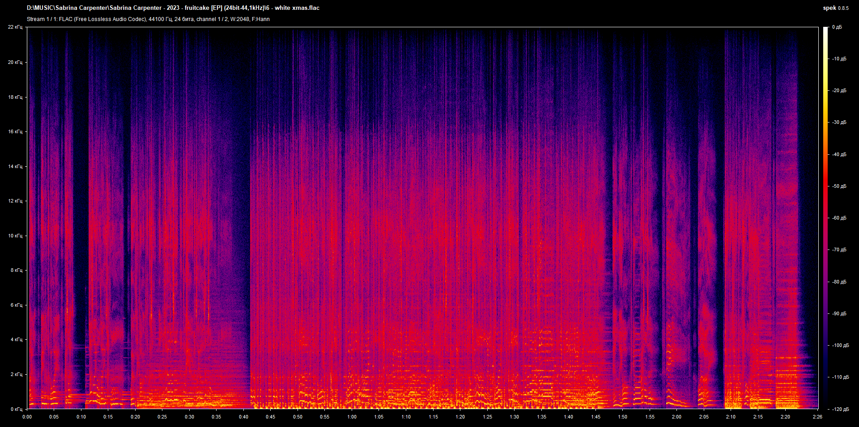Click the 0:00 timeline label
Screen dimensions: 859x427
coord(27,417)
